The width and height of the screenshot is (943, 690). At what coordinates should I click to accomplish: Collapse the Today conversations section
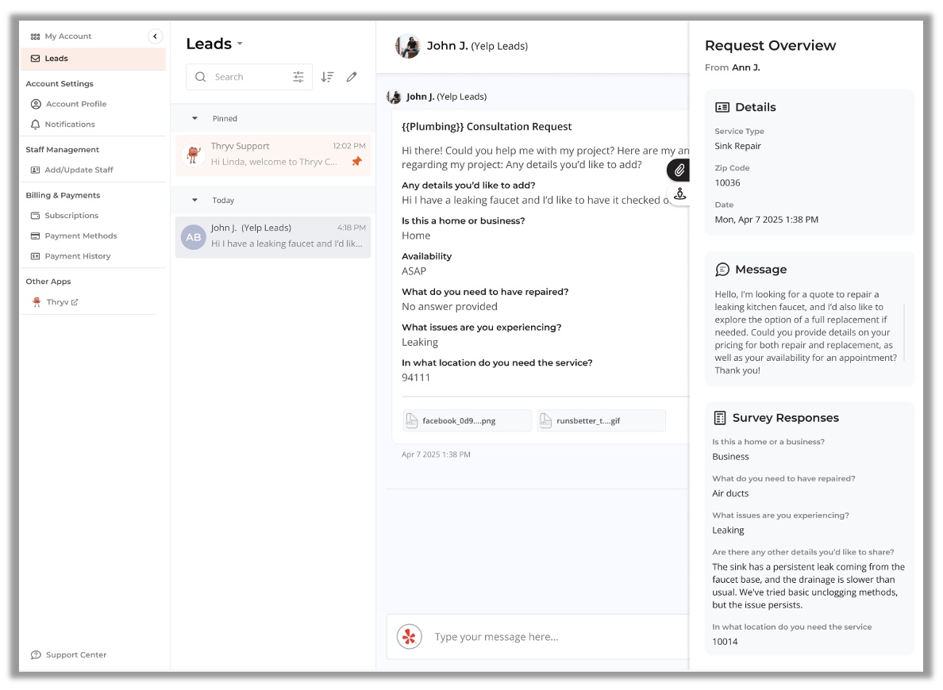[195, 201]
